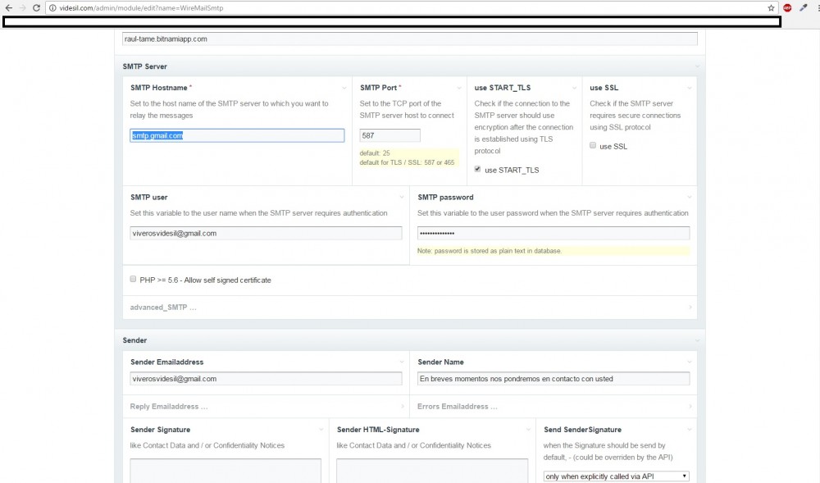Image resolution: width=820 pixels, height=483 pixels.
Task: Collapse the SMTP Server section header
Action: pos(145,66)
